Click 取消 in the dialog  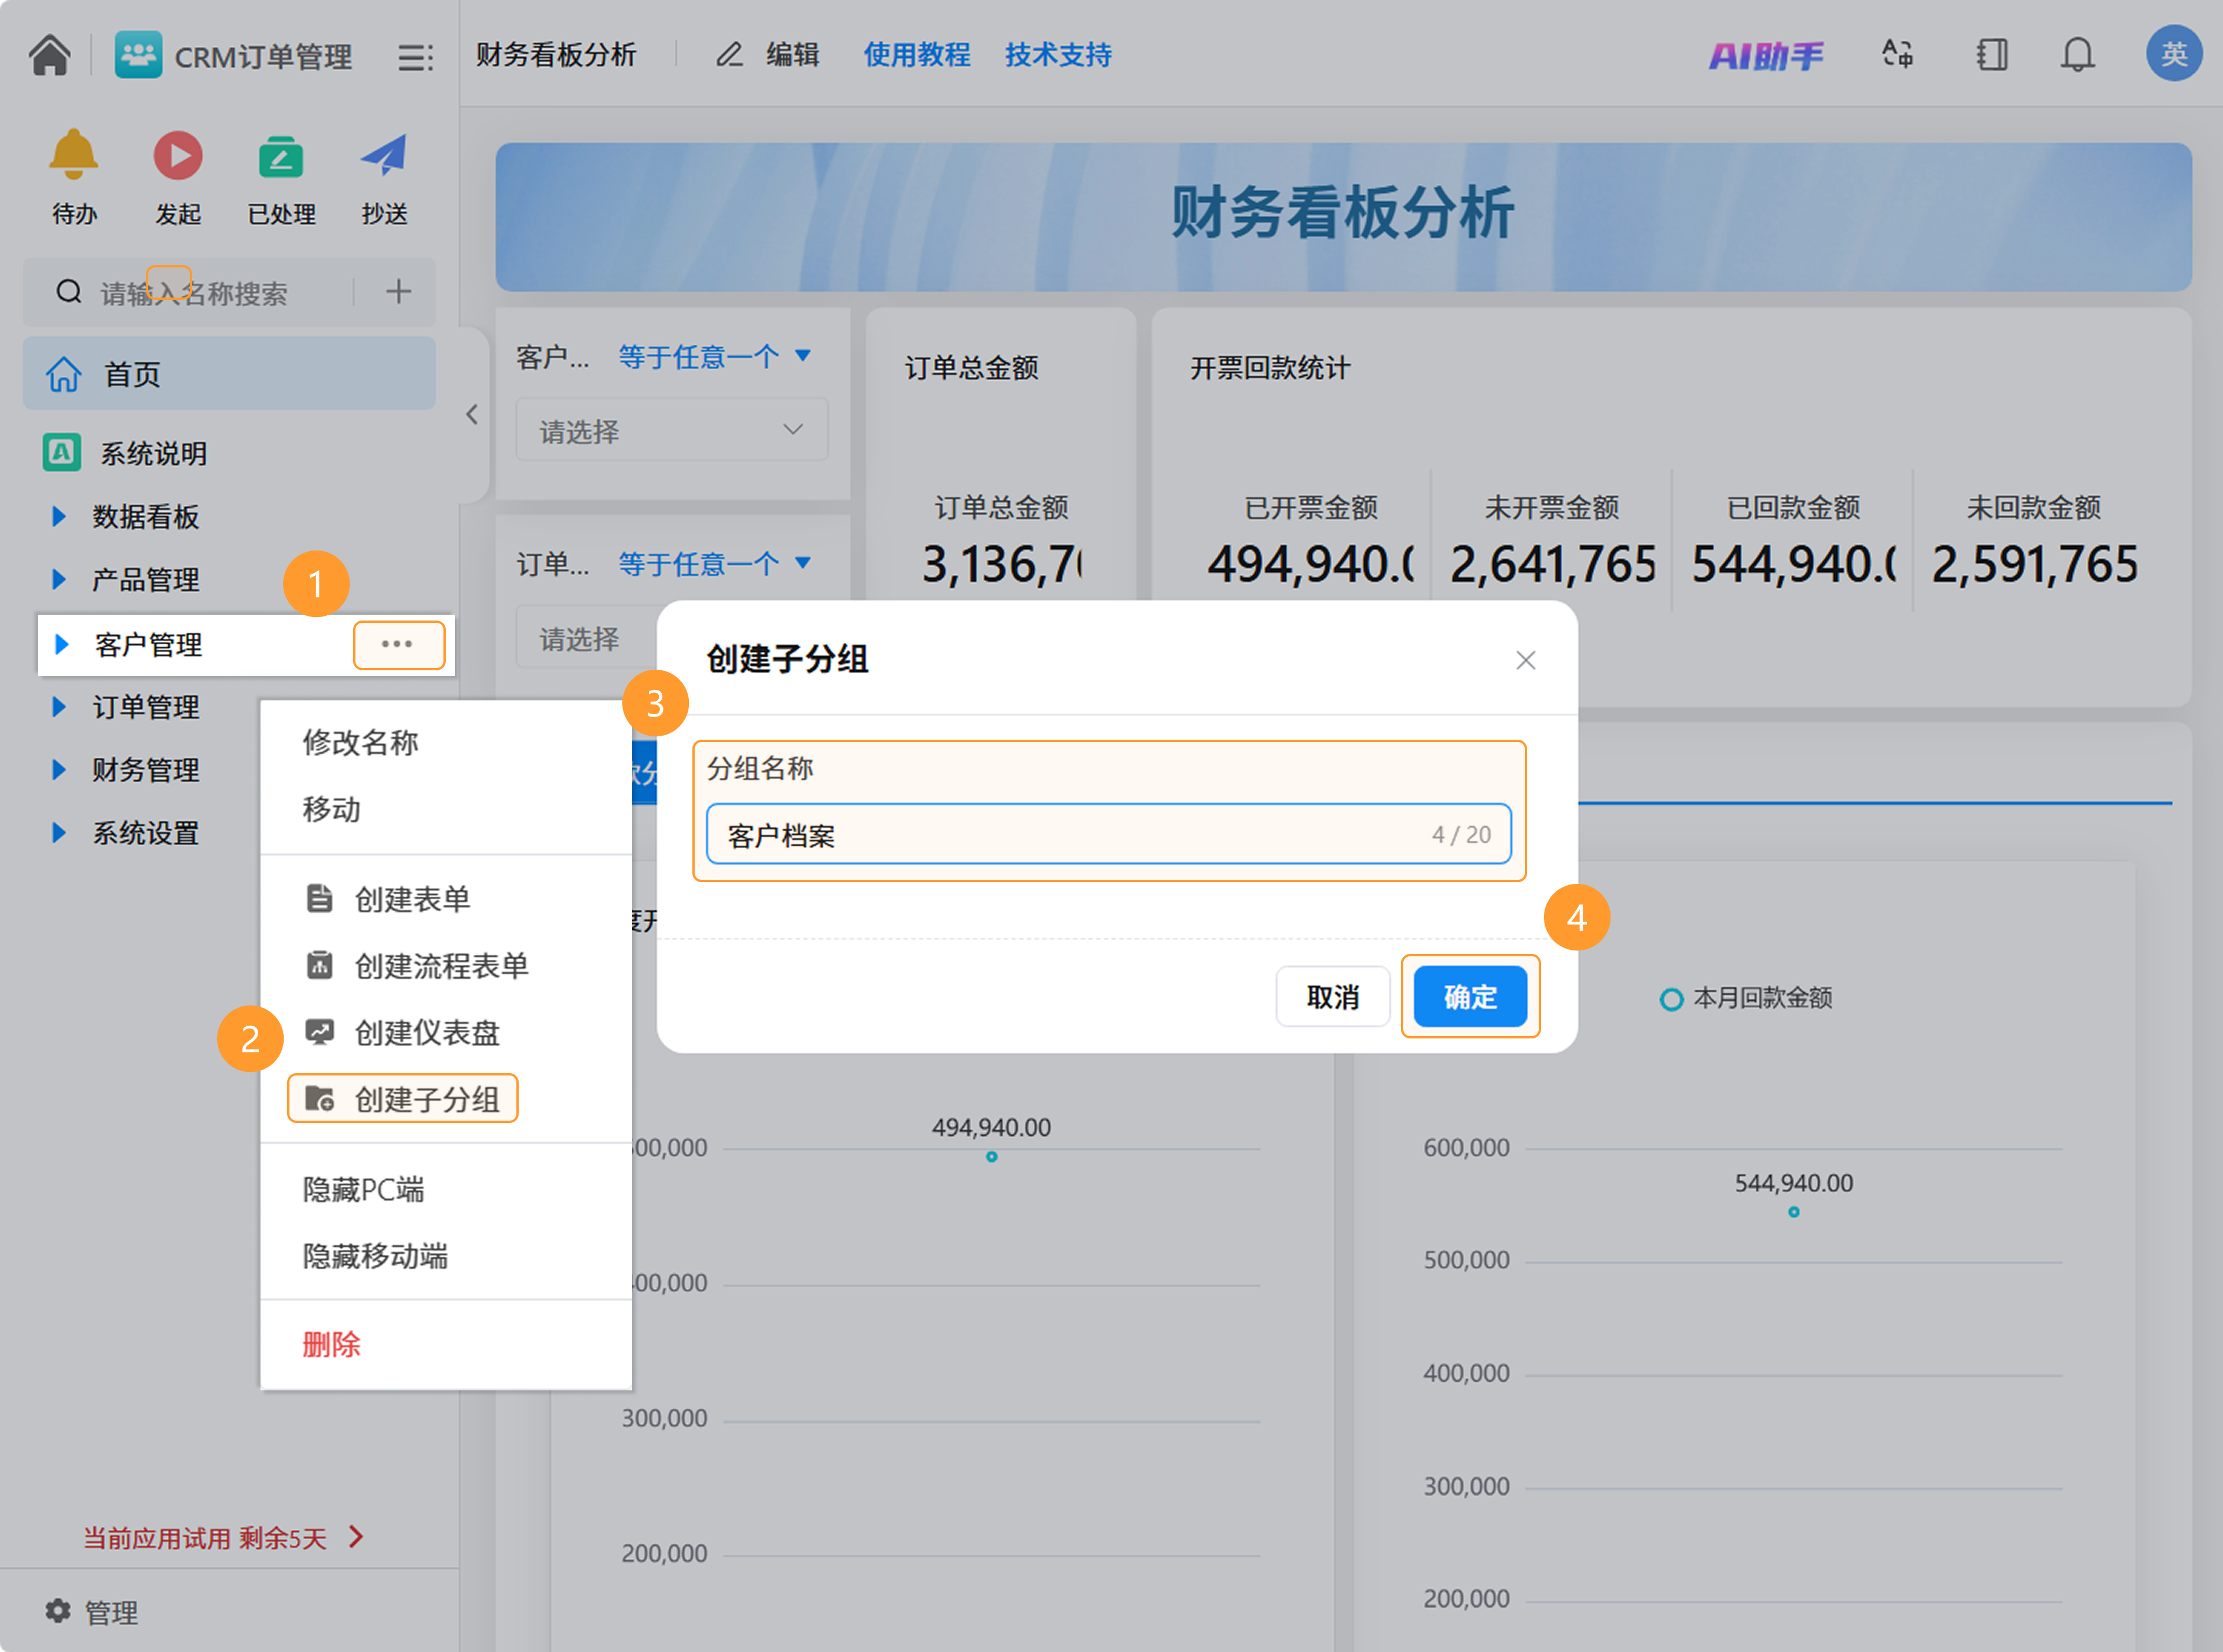(x=1333, y=996)
